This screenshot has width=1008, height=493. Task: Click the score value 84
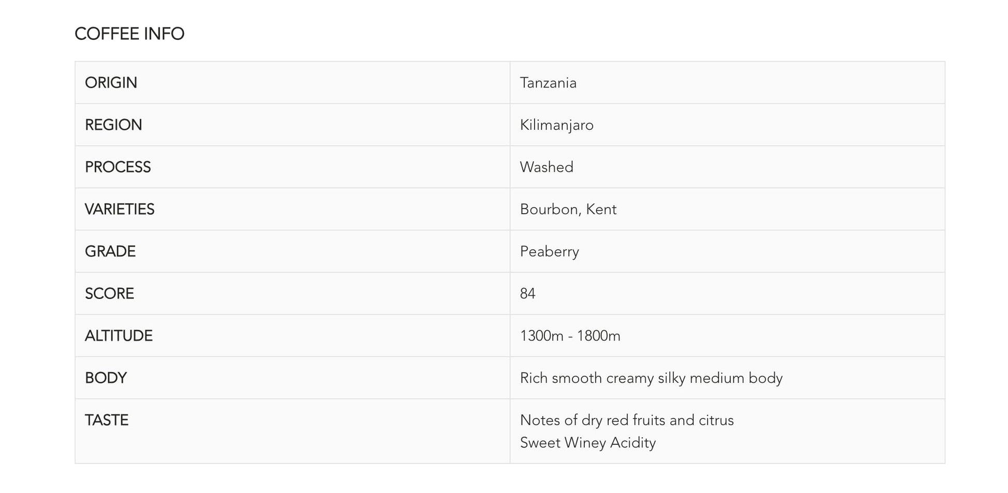[527, 293]
